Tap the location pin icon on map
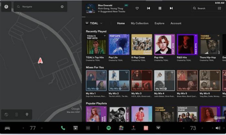The width and height of the screenshot is (226, 135). tap(27, 115)
